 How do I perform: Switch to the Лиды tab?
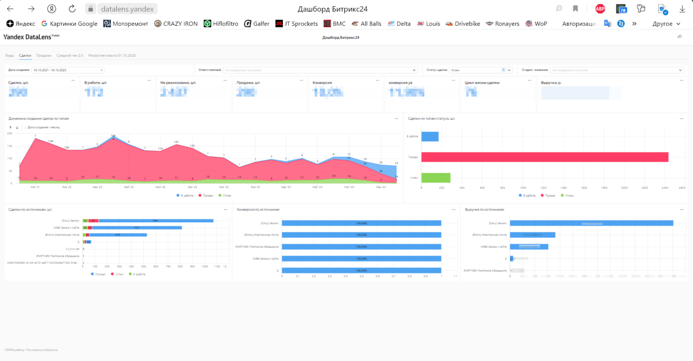[x=9, y=55]
